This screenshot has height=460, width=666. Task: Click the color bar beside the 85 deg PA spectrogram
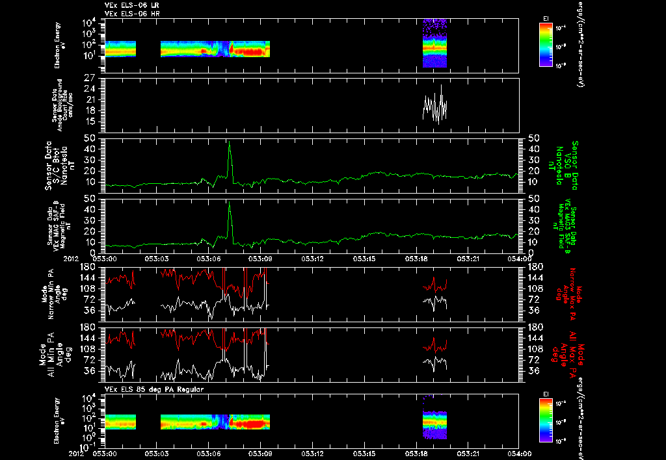[546, 420]
